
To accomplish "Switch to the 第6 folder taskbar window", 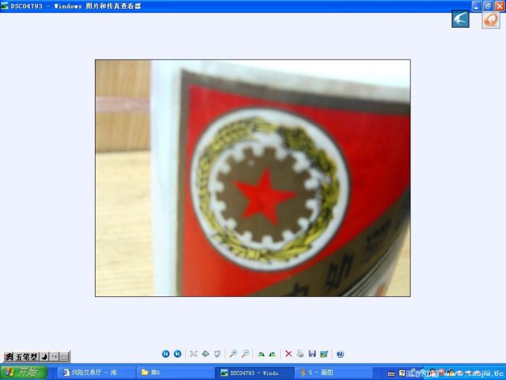I will (x=175, y=373).
